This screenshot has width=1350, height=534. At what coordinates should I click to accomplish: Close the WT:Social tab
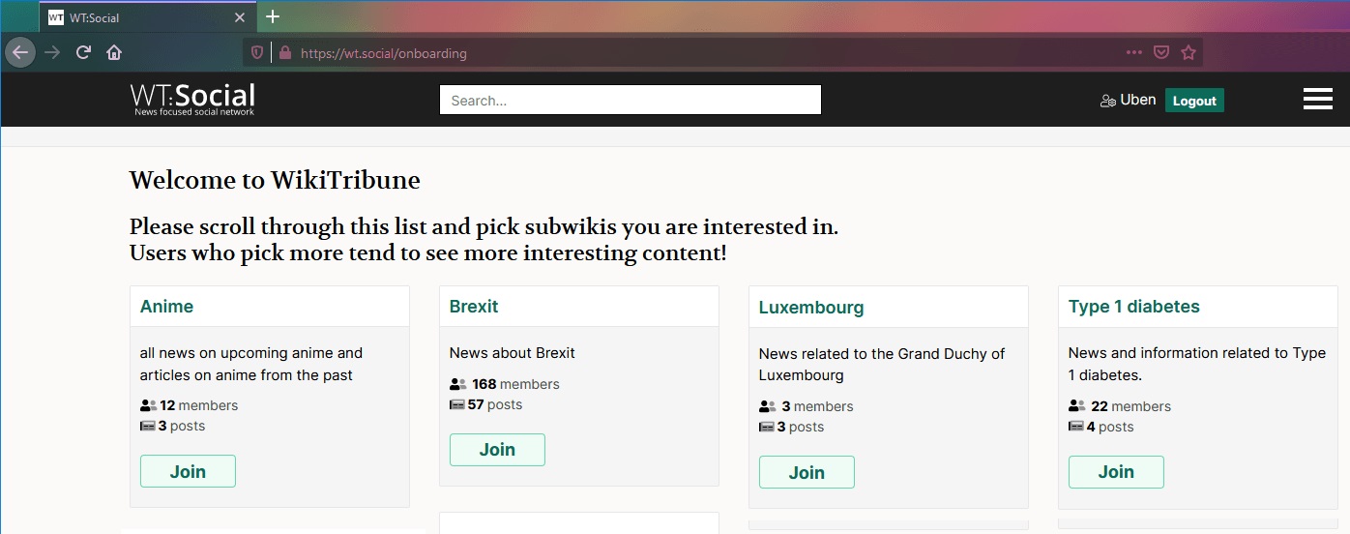[x=240, y=17]
